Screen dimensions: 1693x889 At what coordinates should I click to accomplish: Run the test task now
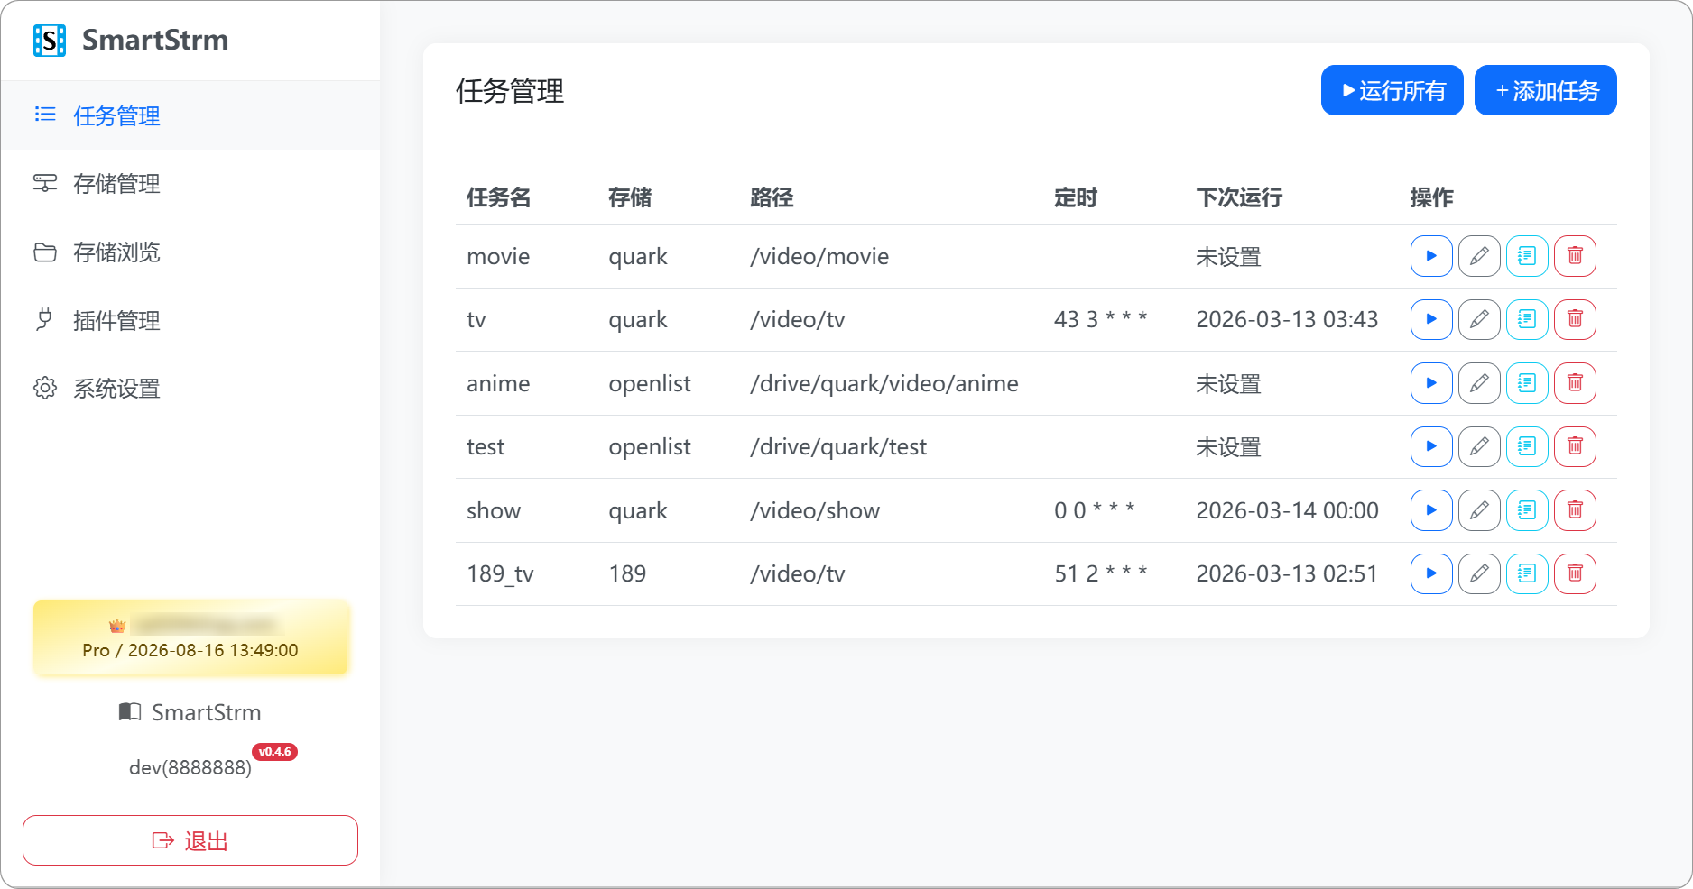click(1430, 446)
